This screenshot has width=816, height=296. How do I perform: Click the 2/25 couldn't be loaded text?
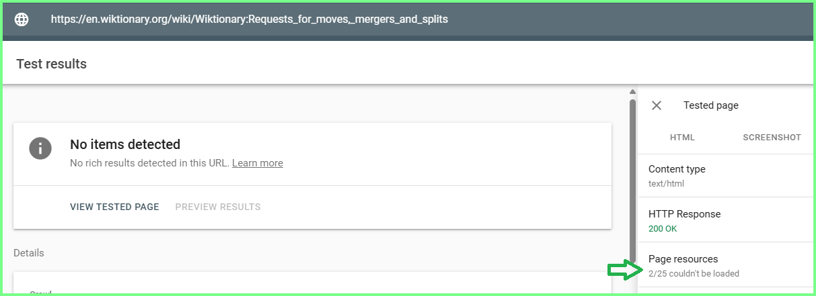click(x=694, y=274)
